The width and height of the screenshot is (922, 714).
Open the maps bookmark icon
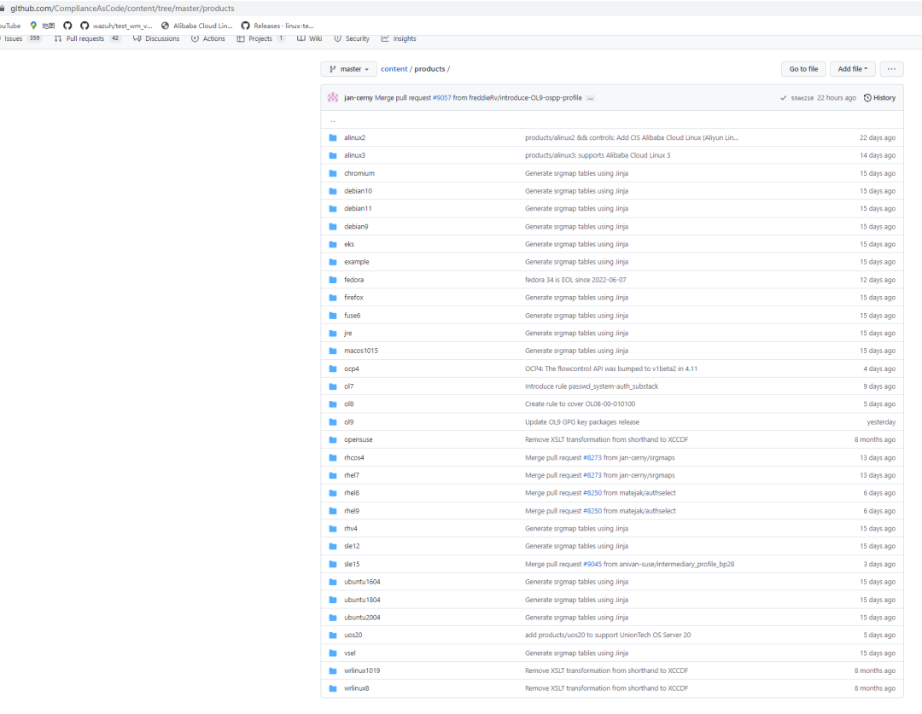pos(33,26)
